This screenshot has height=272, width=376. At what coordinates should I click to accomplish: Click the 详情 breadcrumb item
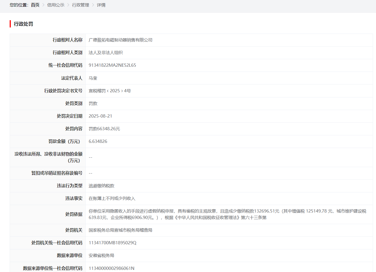(101, 5)
